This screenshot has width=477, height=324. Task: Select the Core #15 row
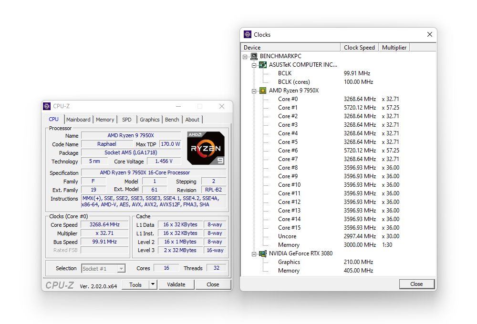point(339,228)
